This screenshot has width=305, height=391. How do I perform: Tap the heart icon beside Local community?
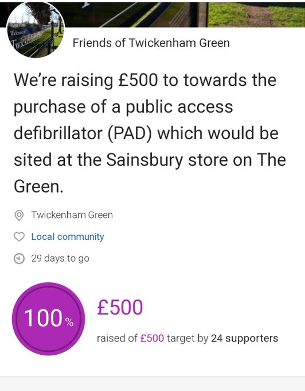point(19,237)
